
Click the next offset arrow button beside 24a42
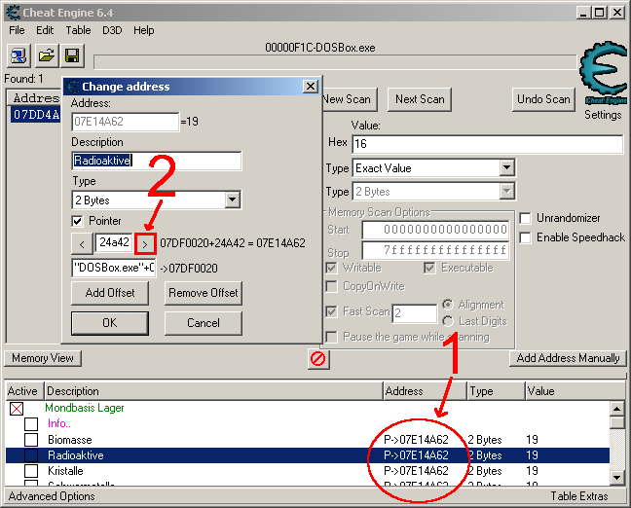pos(145,243)
